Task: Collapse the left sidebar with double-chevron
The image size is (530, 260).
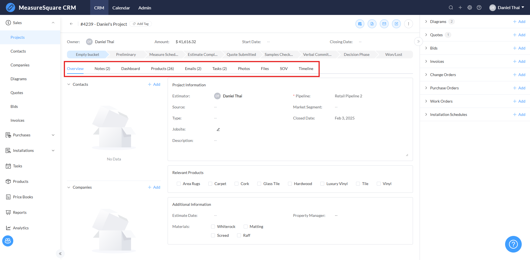Action: (60, 254)
